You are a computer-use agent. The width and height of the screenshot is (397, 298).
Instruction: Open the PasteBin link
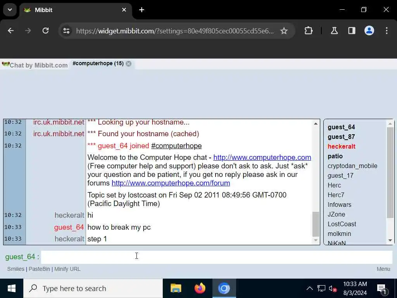tap(39, 269)
